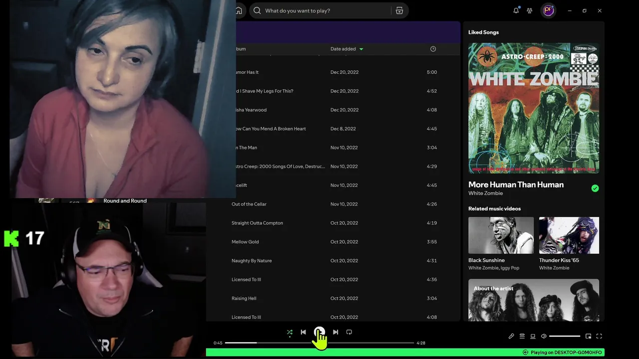The width and height of the screenshot is (639, 359).
Task: Open the play queue icon
Action: [x=522, y=336]
